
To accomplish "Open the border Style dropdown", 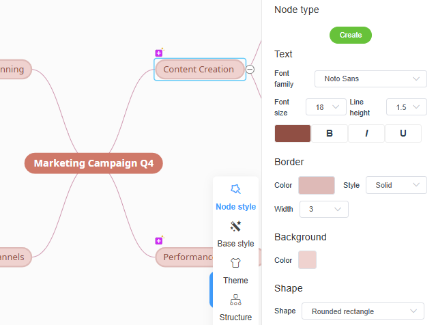I will 396,185.
